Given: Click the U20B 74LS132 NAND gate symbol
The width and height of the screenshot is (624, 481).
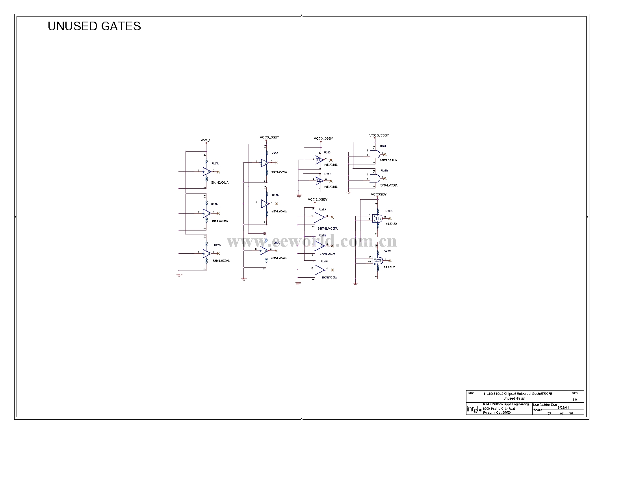Looking at the screenshot, I should pos(377,217).
